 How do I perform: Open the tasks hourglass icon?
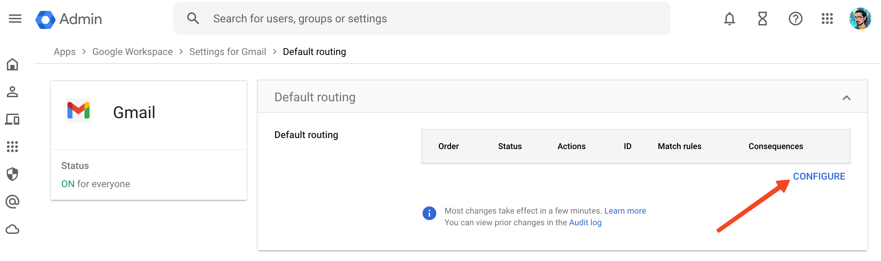coord(763,19)
